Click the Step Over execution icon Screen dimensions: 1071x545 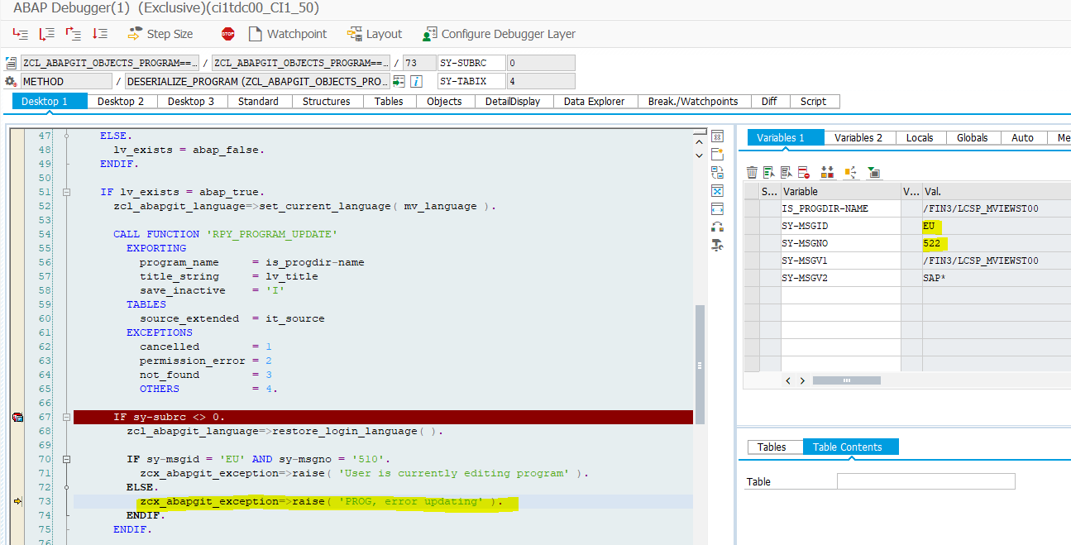(x=45, y=34)
